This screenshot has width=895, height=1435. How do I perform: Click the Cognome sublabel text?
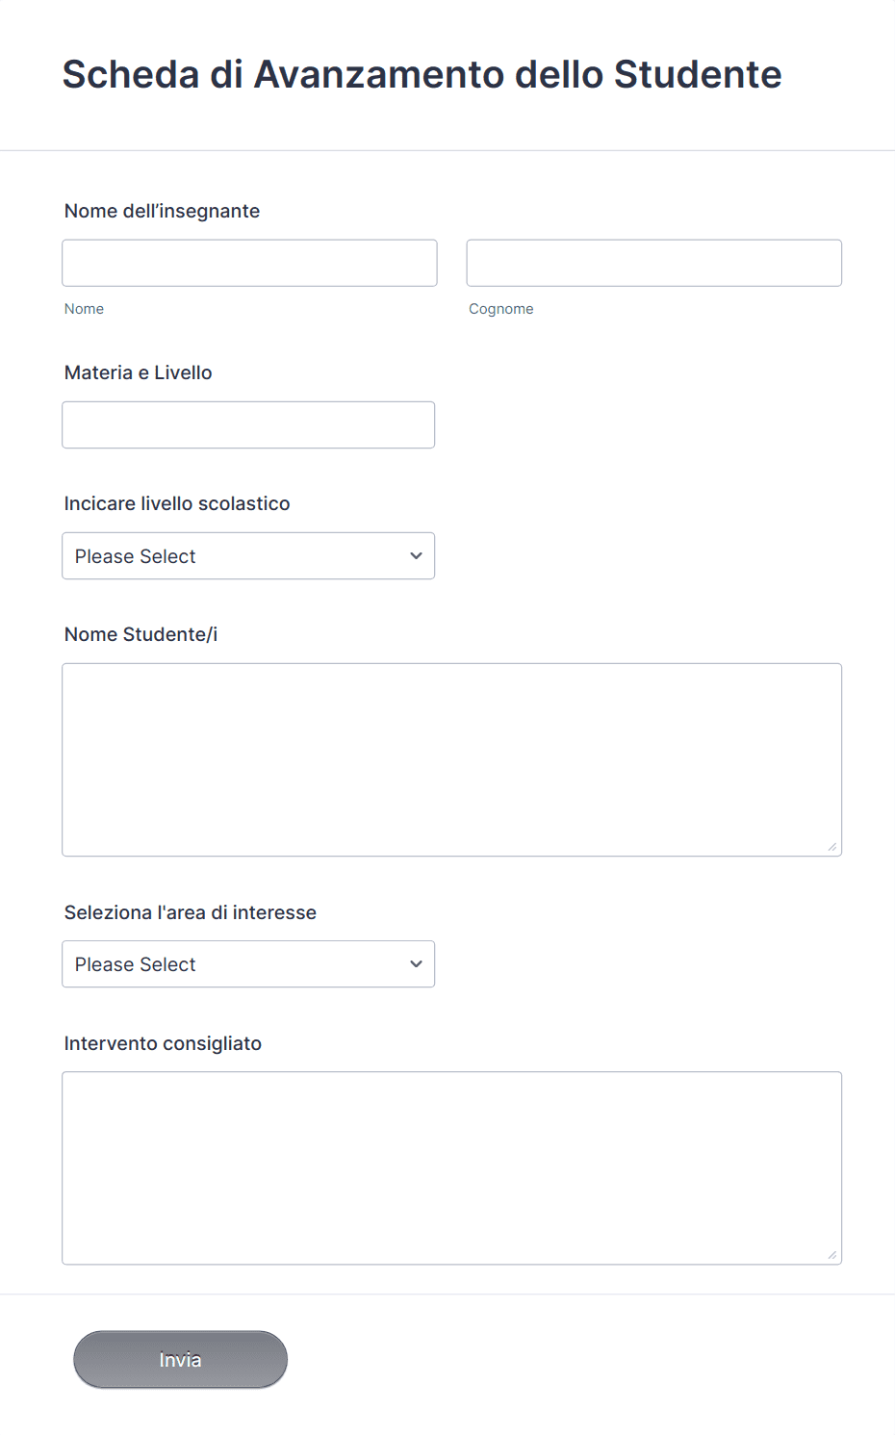pos(500,309)
